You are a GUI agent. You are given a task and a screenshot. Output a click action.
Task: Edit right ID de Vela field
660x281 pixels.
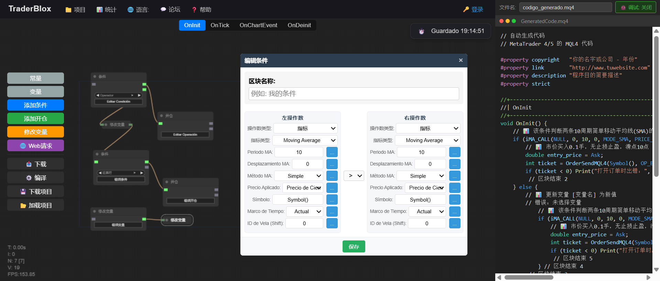(427, 223)
